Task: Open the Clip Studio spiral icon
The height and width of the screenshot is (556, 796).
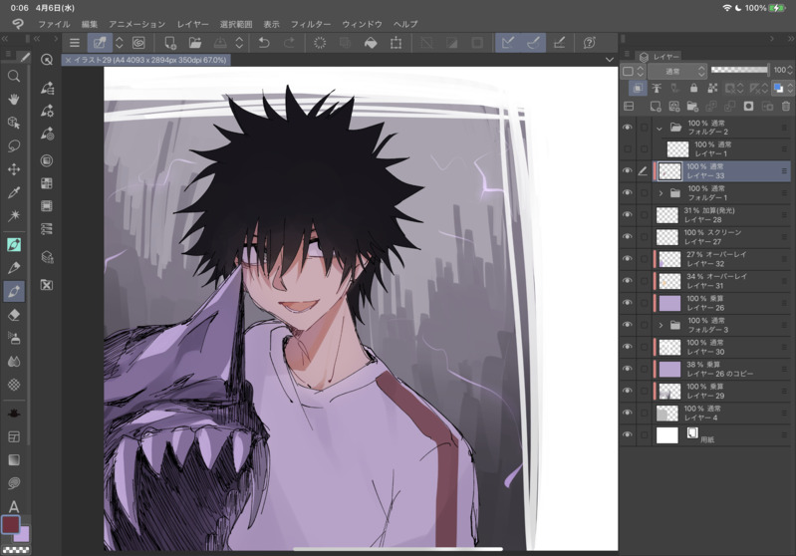Action: click(138, 43)
